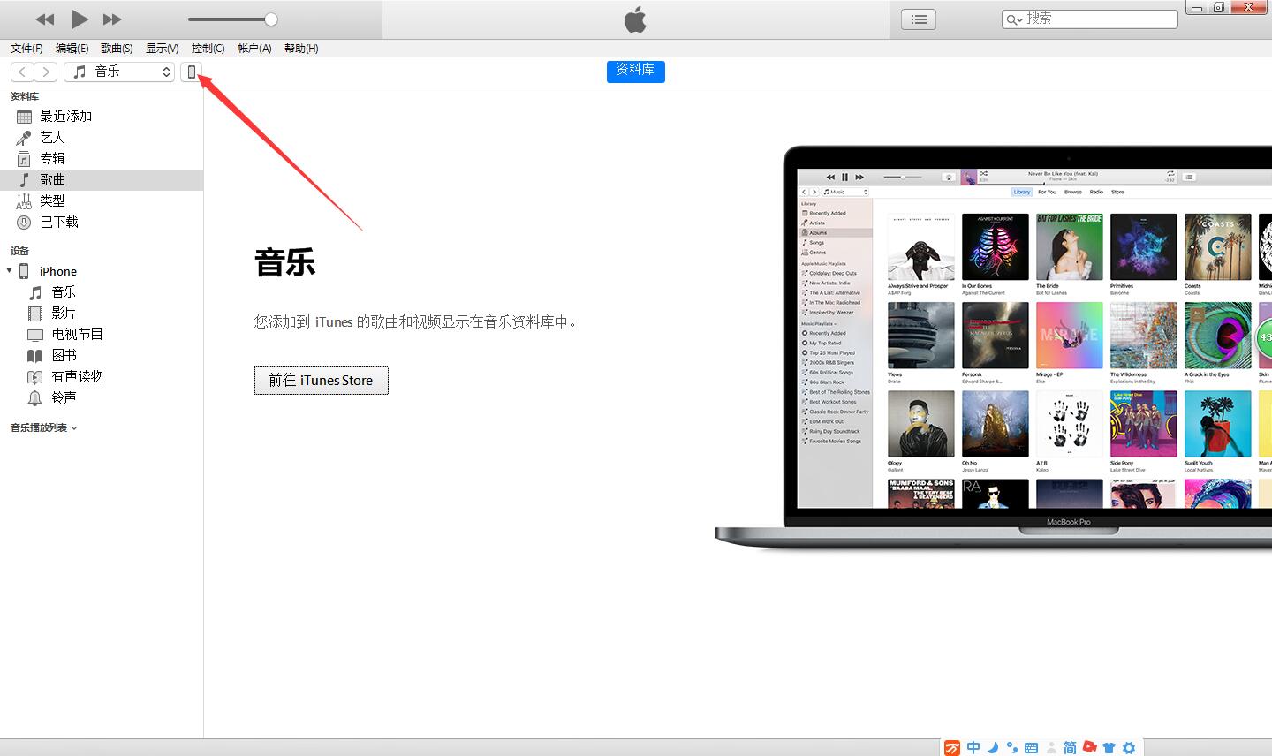Viewport: 1272px width, 756px height.
Task: Collapse the iPhone device tree triangle
Action: pos(9,271)
